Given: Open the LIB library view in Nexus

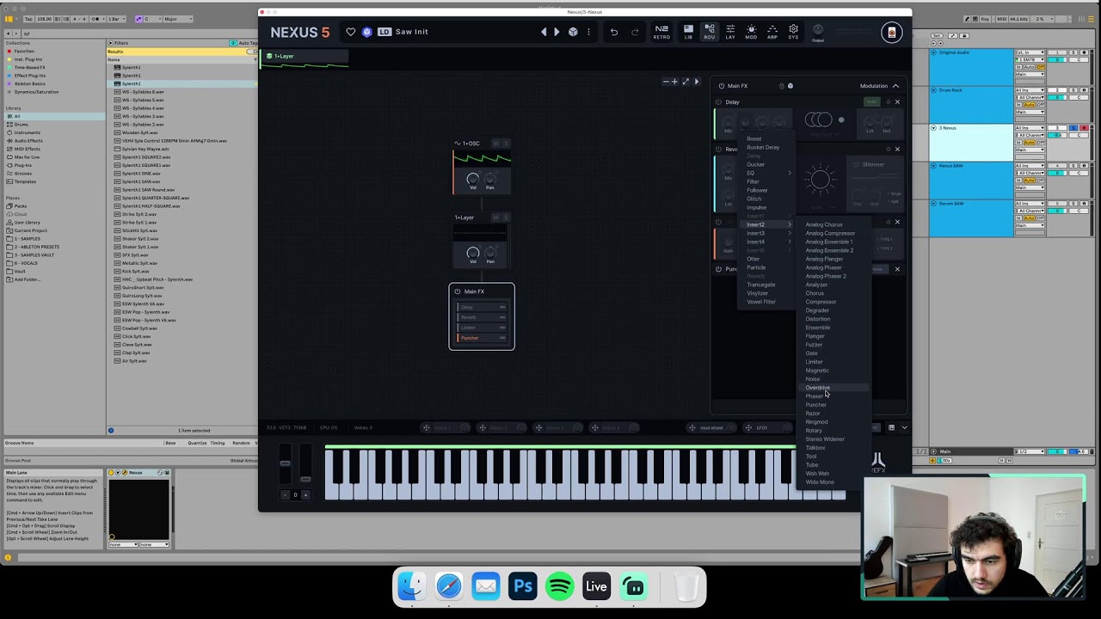Looking at the screenshot, I should tap(688, 32).
